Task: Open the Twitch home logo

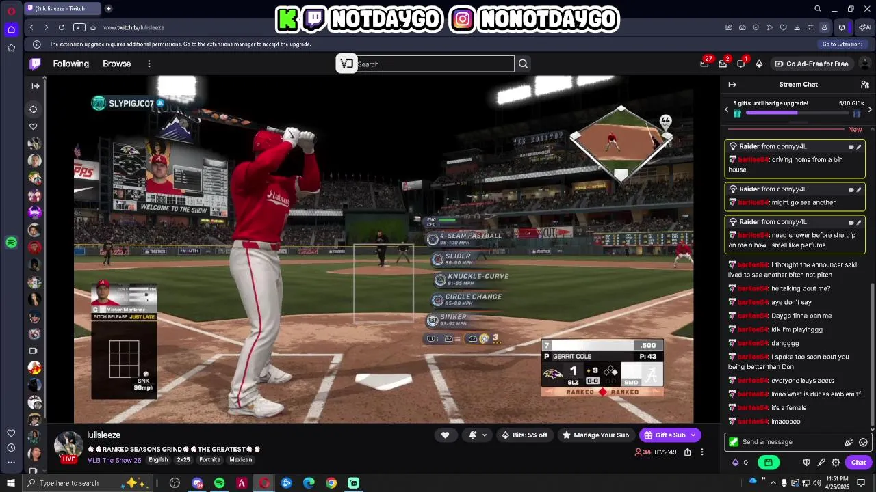Action: (x=35, y=64)
